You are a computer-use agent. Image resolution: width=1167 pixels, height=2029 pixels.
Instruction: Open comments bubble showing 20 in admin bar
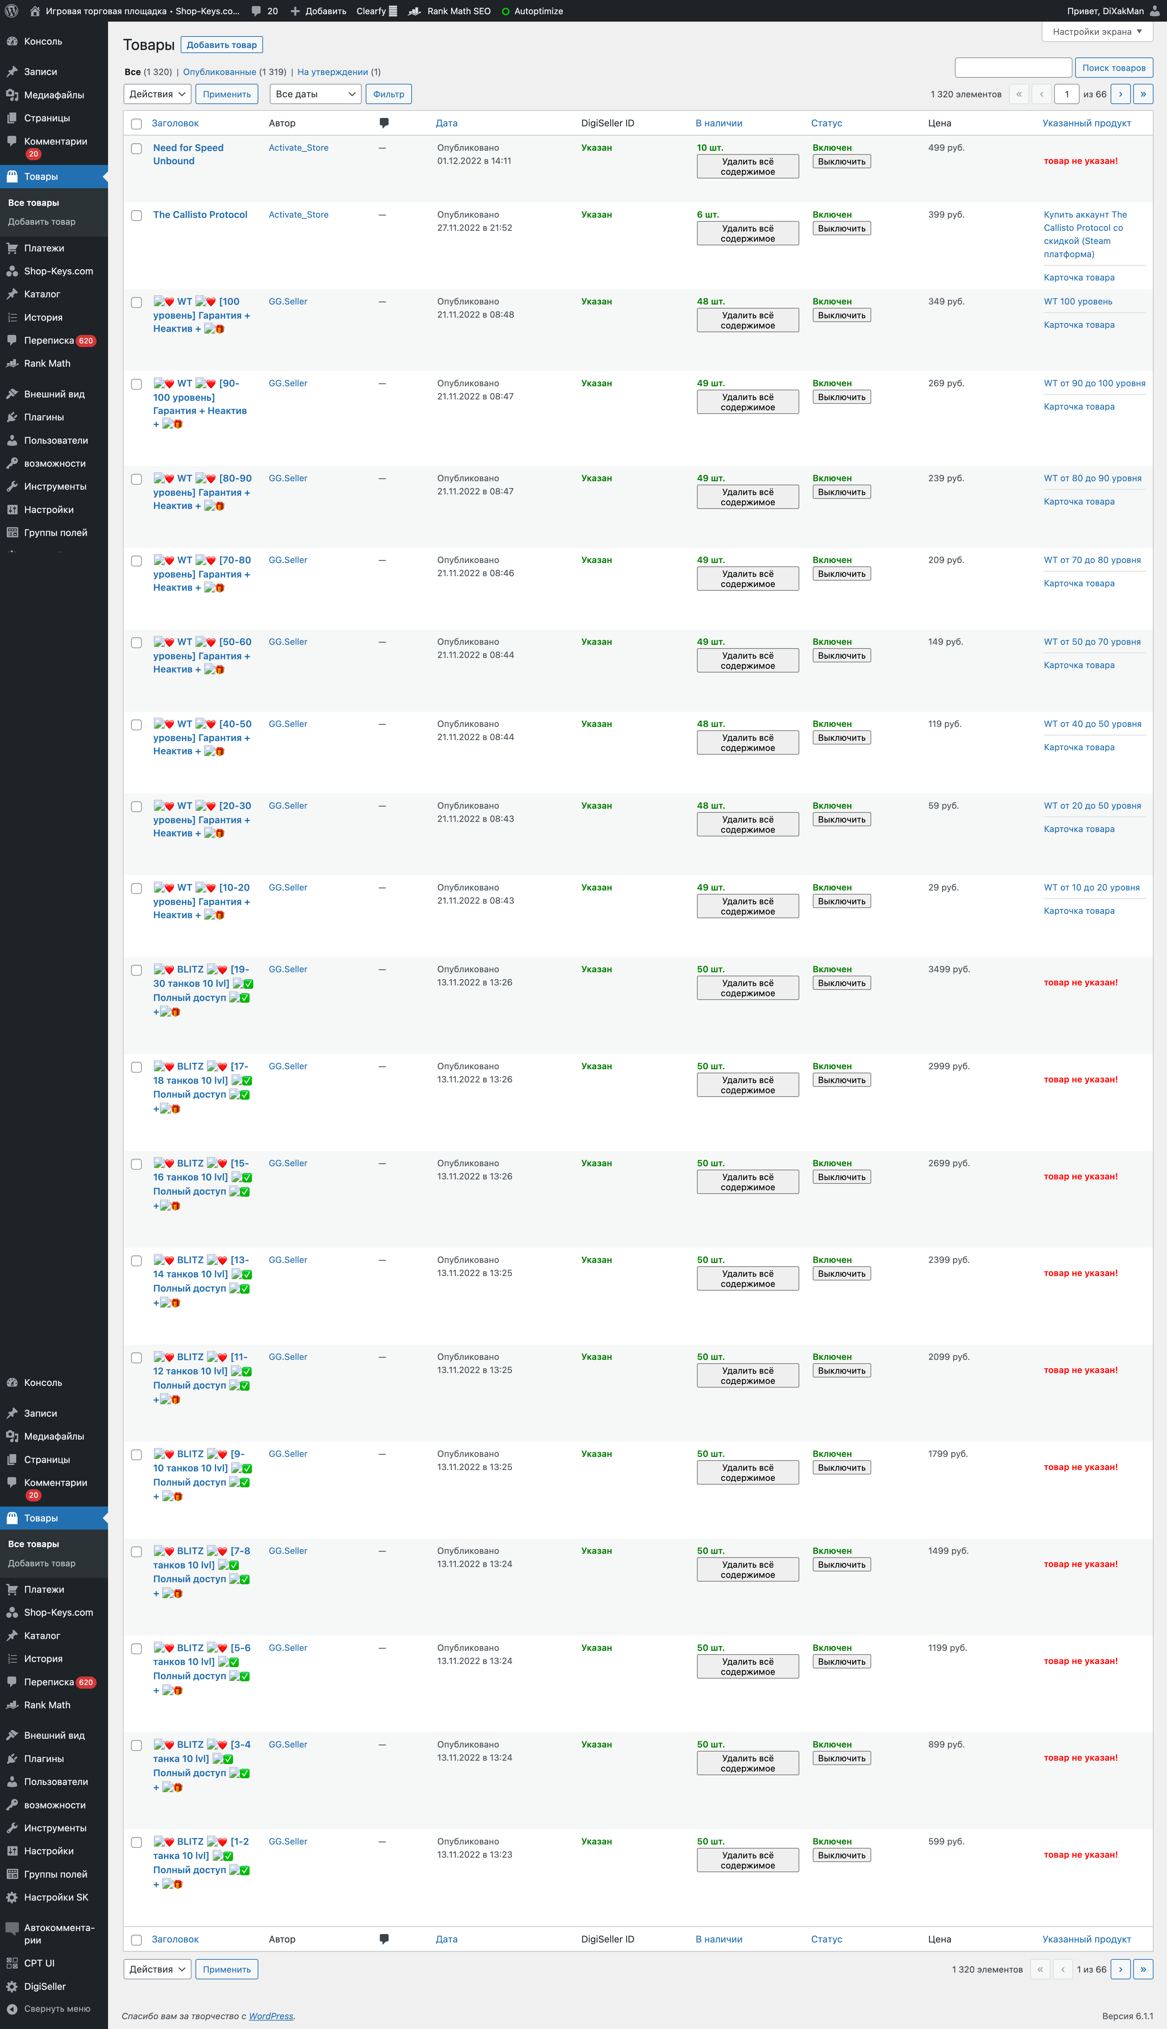coord(264,11)
